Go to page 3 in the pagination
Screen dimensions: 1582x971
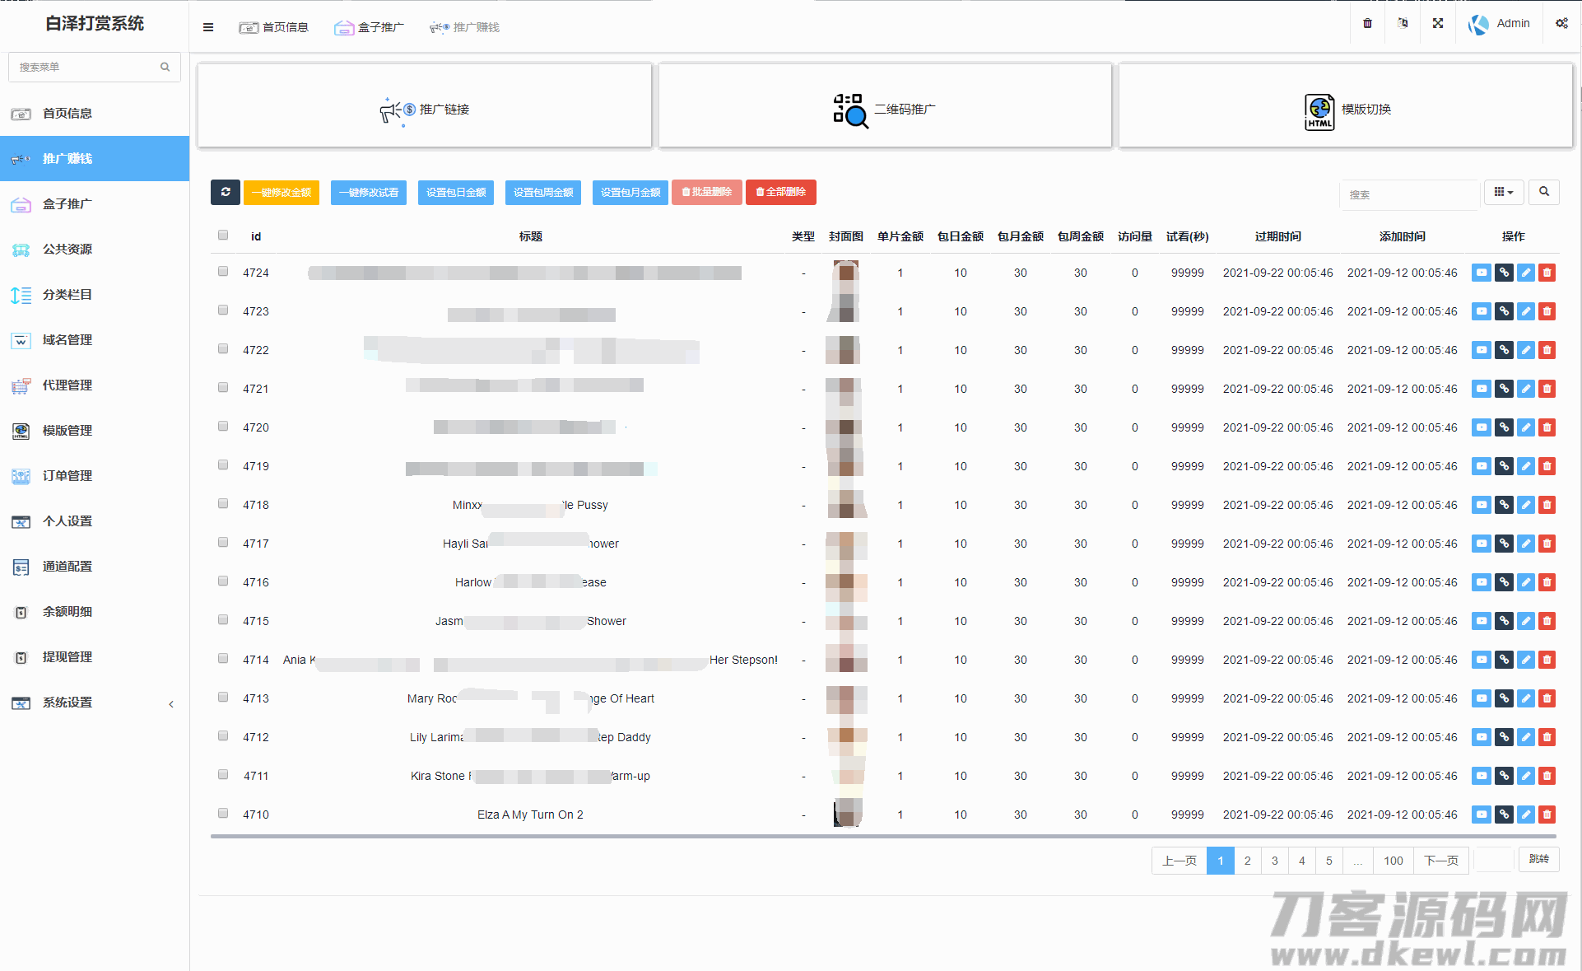(1274, 861)
